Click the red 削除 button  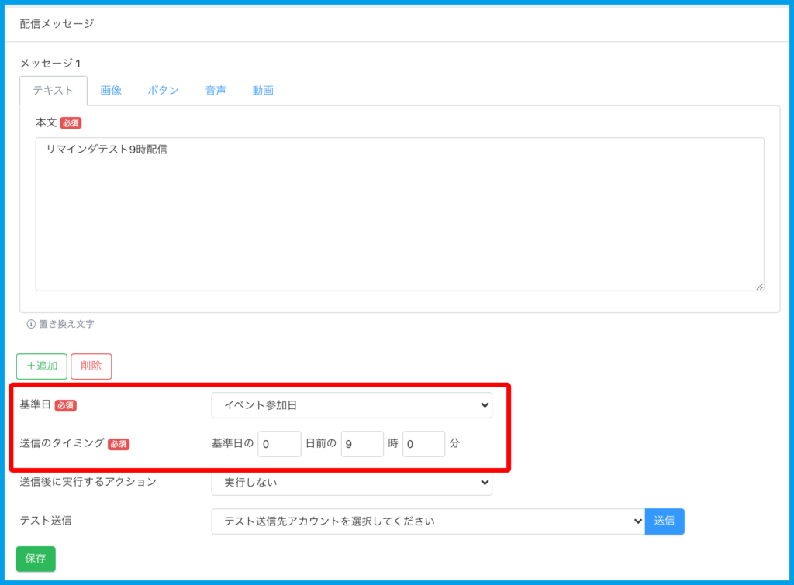91,366
